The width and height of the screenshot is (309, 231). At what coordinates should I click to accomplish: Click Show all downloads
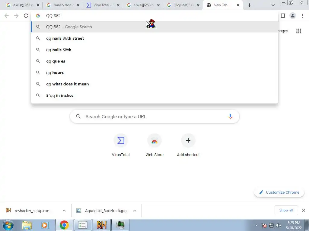[286, 210]
